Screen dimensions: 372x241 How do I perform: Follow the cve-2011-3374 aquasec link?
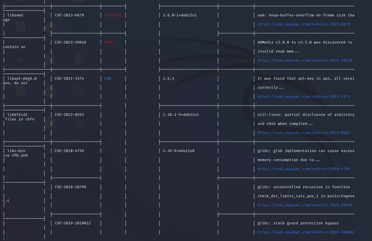point(304,97)
